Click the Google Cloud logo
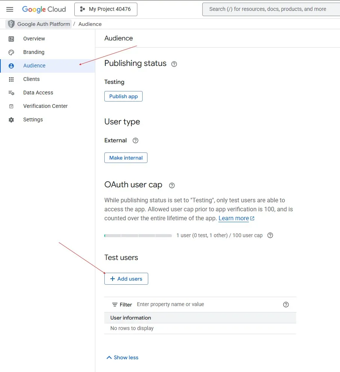The image size is (340, 372). coord(44,9)
